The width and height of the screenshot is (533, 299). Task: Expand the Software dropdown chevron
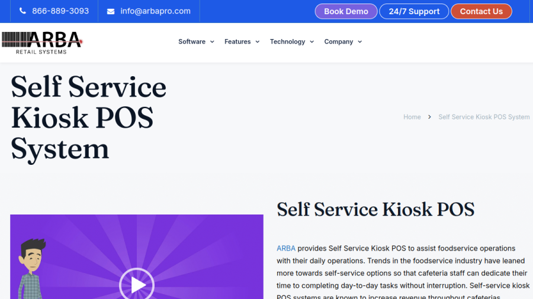(x=212, y=42)
